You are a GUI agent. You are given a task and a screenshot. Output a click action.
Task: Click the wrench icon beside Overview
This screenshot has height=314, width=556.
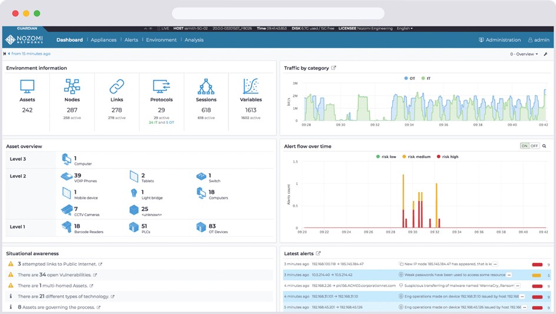pos(545,54)
